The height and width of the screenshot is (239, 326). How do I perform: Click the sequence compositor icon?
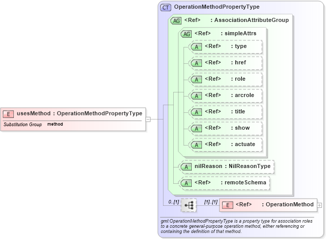(x=189, y=205)
